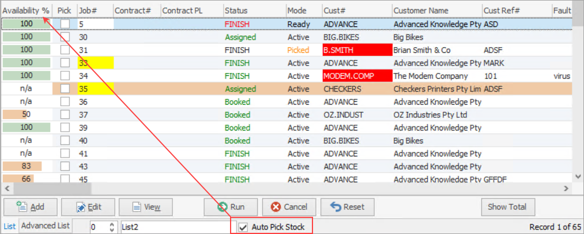This screenshot has width=584, height=234.
Task: Check the Pick box for job 35
Action: 65,89
